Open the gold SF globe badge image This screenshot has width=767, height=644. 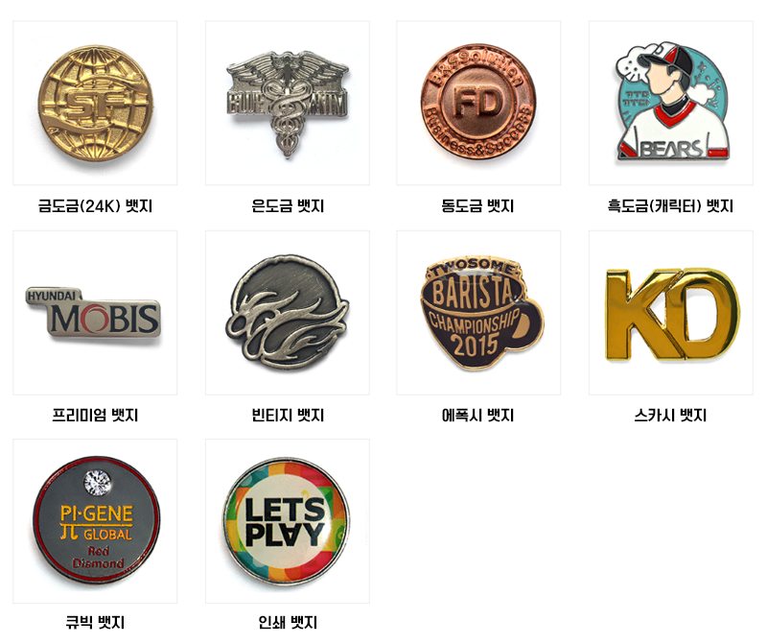point(95,103)
